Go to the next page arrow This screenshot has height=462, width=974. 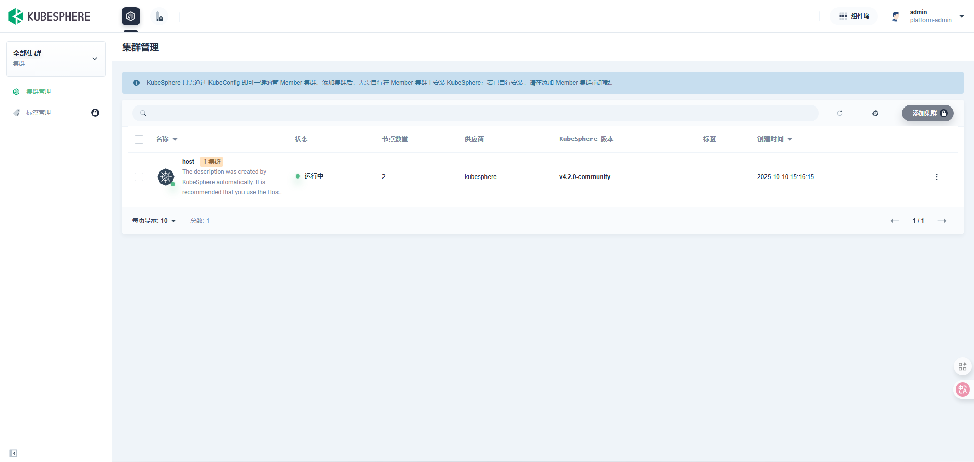tap(942, 221)
